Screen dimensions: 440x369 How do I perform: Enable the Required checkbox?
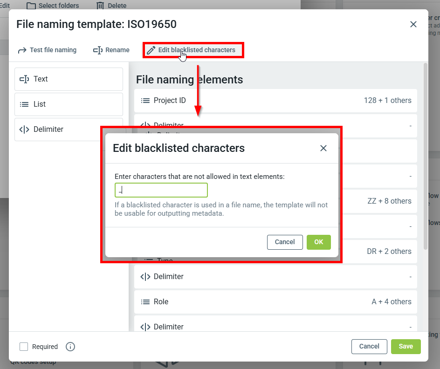tap(24, 347)
